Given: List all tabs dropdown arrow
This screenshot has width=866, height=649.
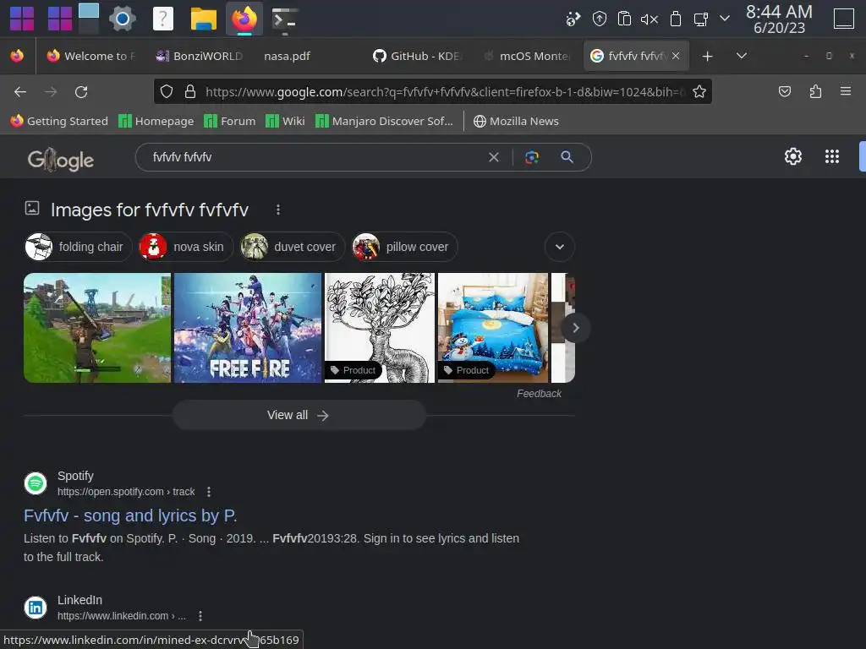Looking at the screenshot, I should (x=742, y=56).
